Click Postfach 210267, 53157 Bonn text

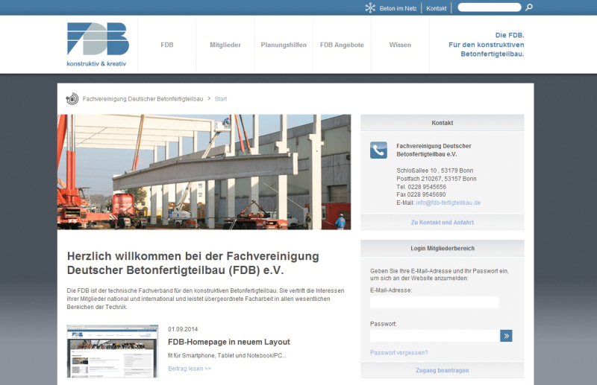tap(437, 179)
